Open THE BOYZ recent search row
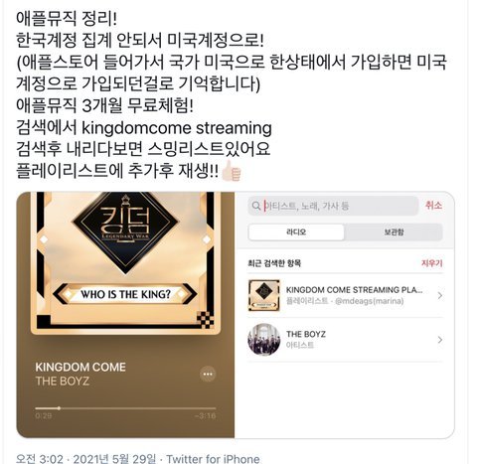Screen dimensions: 477x464 pyautogui.click(x=345, y=340)
